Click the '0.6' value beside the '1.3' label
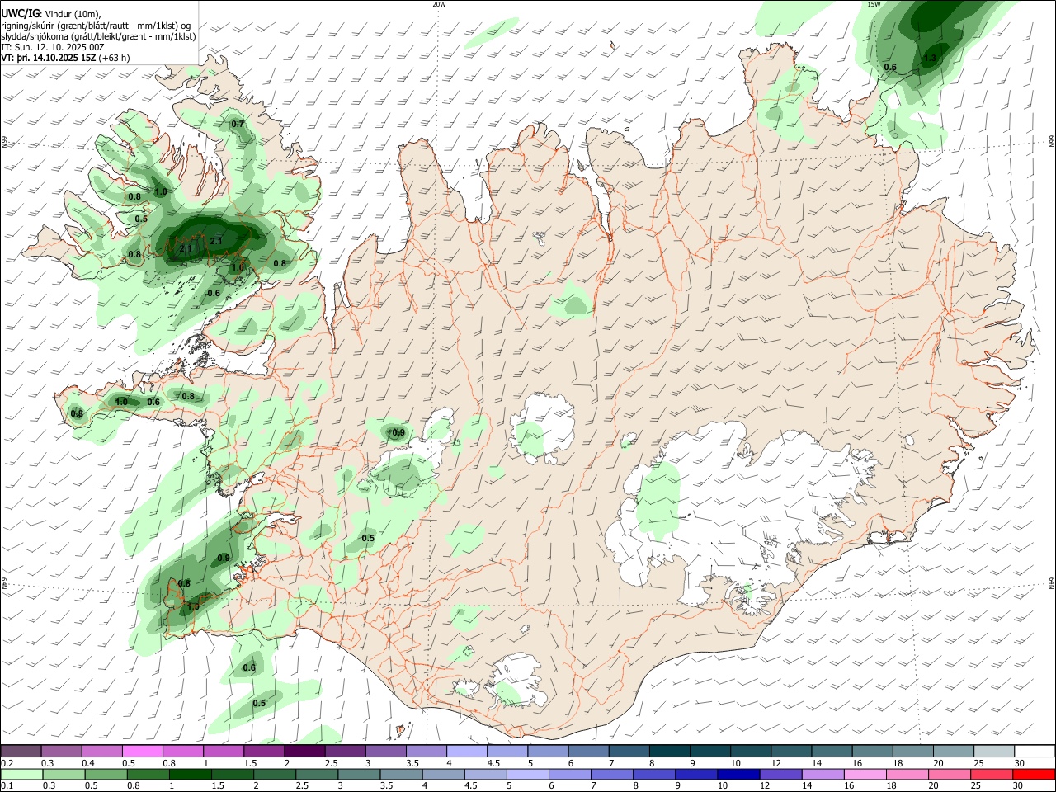The height and width of the screenshot is (792, 1056). point(890,68)
